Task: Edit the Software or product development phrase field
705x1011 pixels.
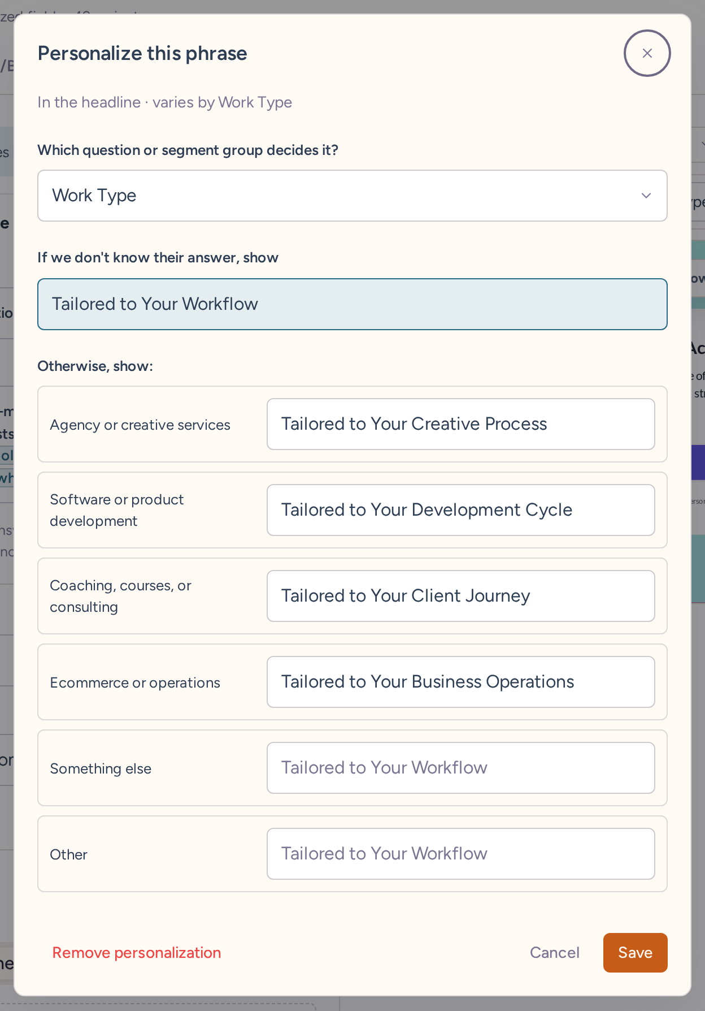Action: coord(461,510)
